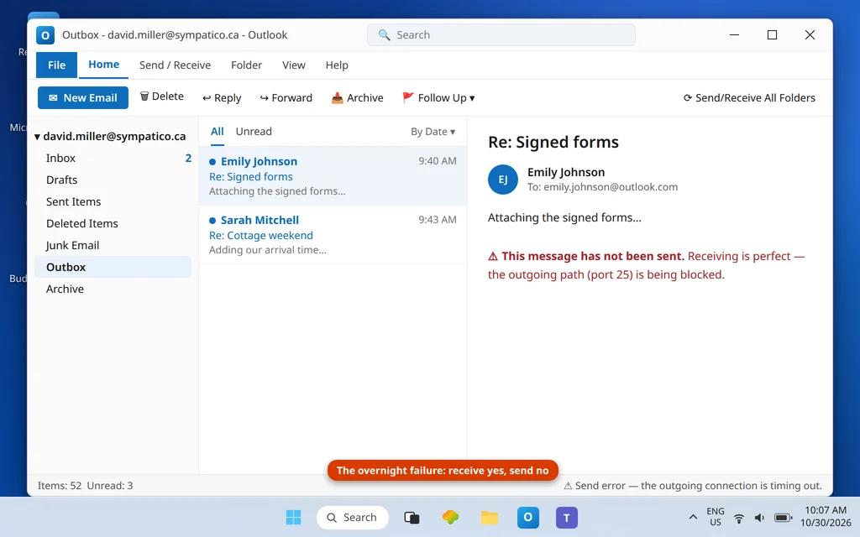Click the Outlook search box
Image resolution: width=860 pixels, height=537 pixels.
(501, 35)
